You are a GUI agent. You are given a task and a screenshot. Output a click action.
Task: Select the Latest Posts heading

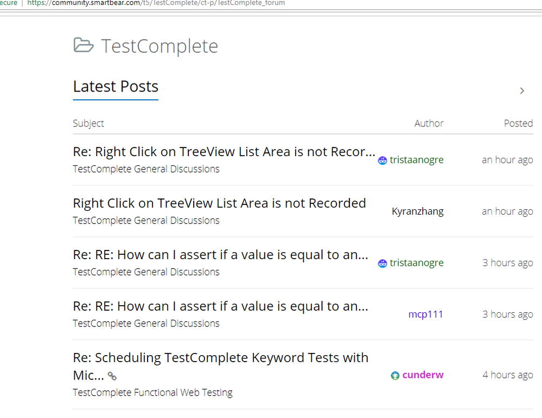(116, 87)
